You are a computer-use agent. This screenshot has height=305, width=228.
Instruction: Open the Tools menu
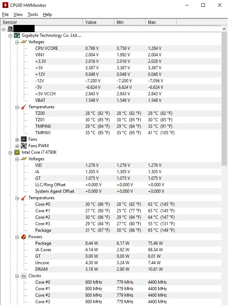(33, 14)
